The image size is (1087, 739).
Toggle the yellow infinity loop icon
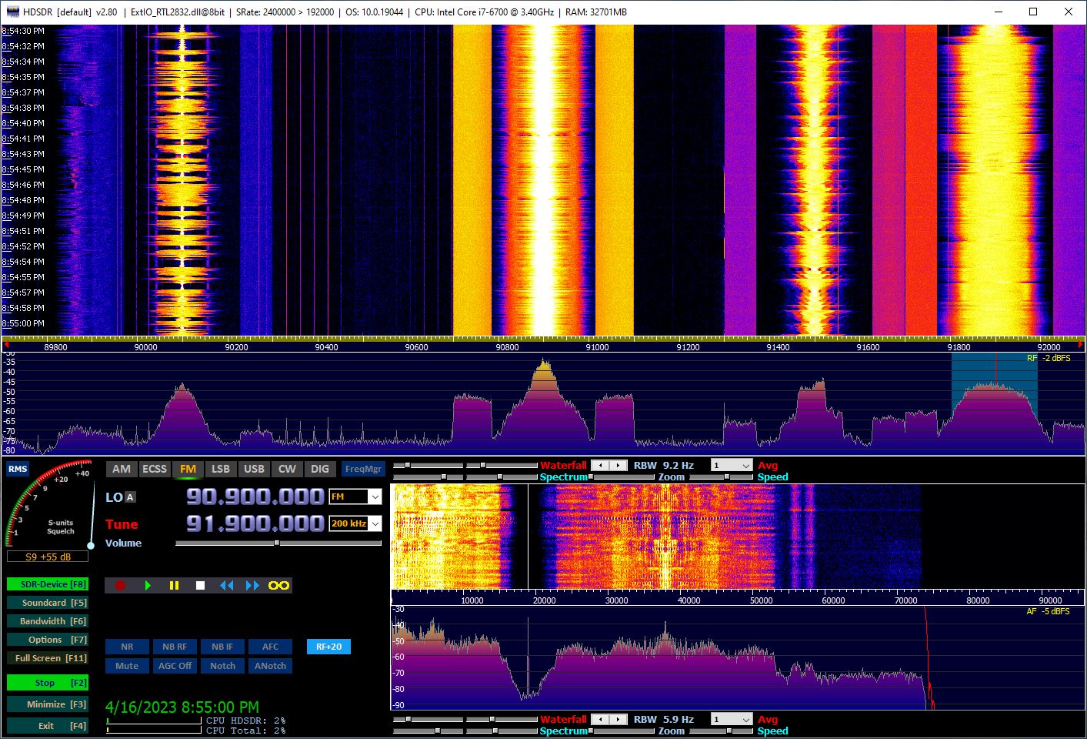point(278,586)
